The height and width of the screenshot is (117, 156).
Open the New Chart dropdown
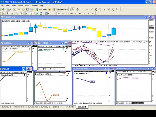click(3, 9)
